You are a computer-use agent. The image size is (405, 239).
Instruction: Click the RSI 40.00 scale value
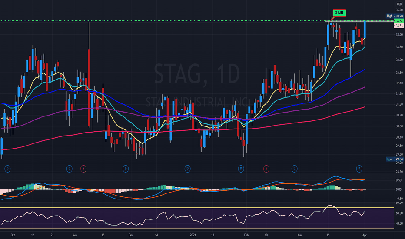[399, 223]
